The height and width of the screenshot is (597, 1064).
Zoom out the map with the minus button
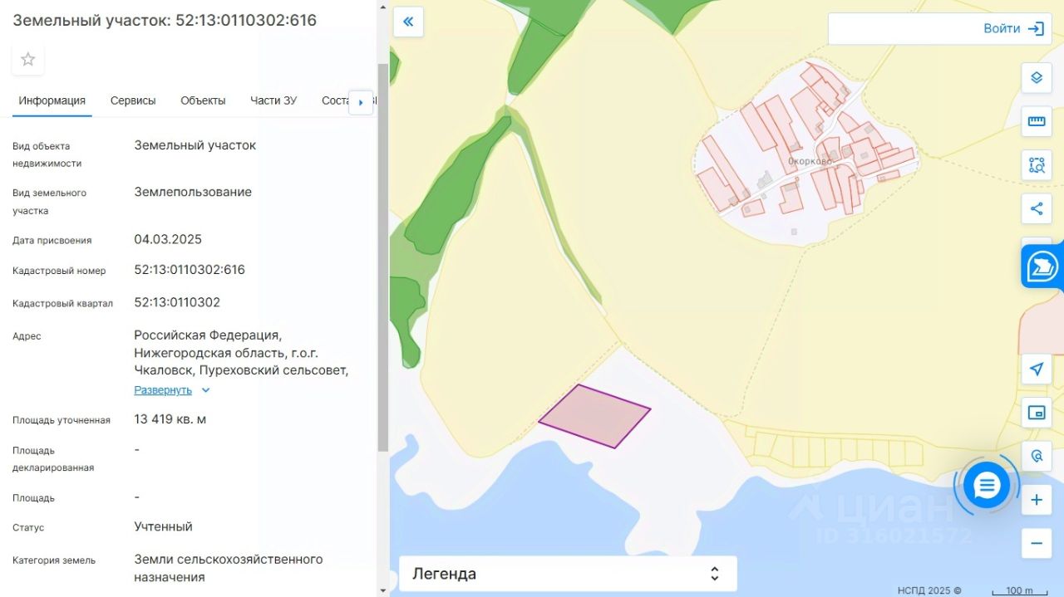point(1037,544)
